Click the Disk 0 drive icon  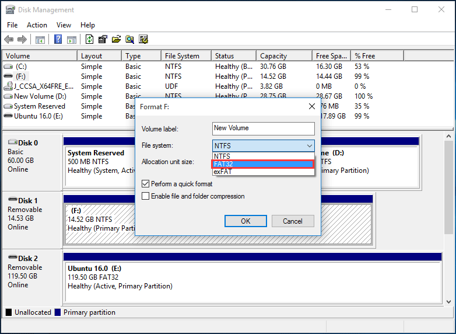pos(12,142)
